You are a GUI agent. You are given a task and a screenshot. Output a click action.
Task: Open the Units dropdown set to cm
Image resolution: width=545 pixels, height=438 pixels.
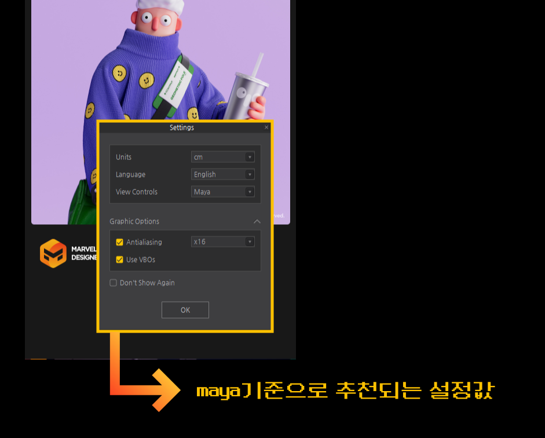point(223,157)
